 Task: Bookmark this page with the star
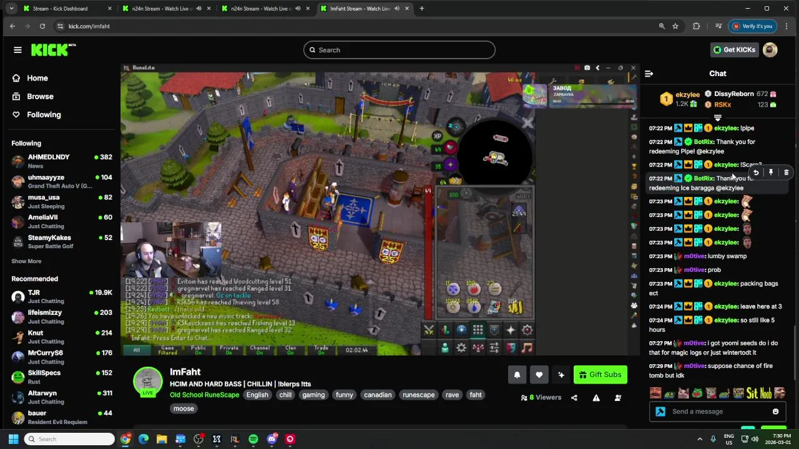(x=675, y=26)
